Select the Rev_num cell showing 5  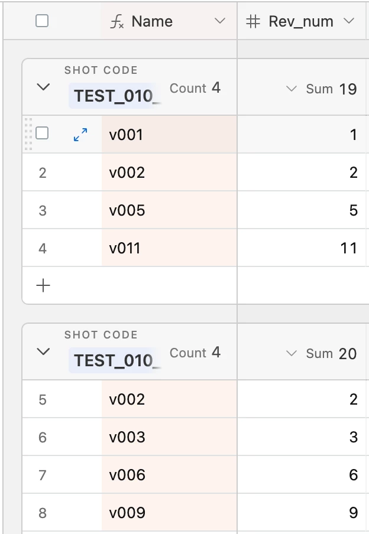(x=302, y=210)
